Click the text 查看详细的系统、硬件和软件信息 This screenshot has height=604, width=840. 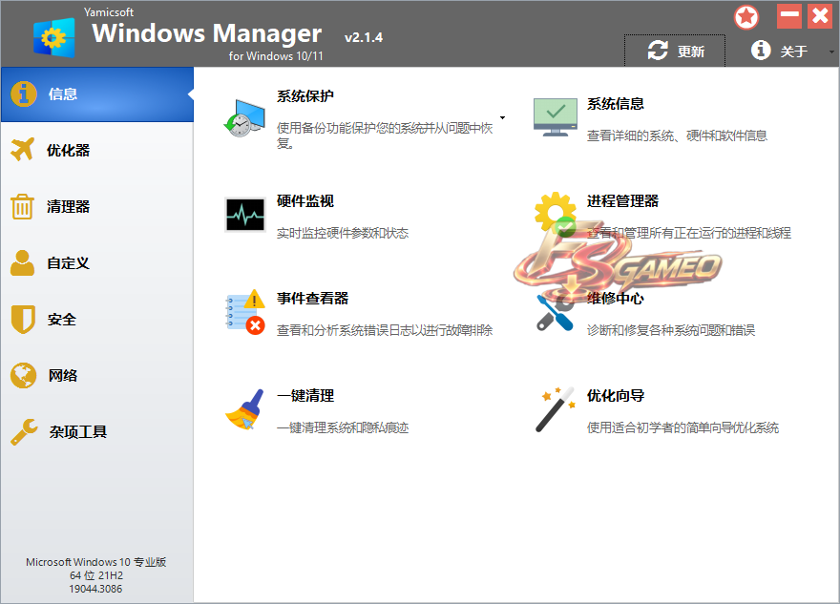pyautogui.click(x=677, y=136)
